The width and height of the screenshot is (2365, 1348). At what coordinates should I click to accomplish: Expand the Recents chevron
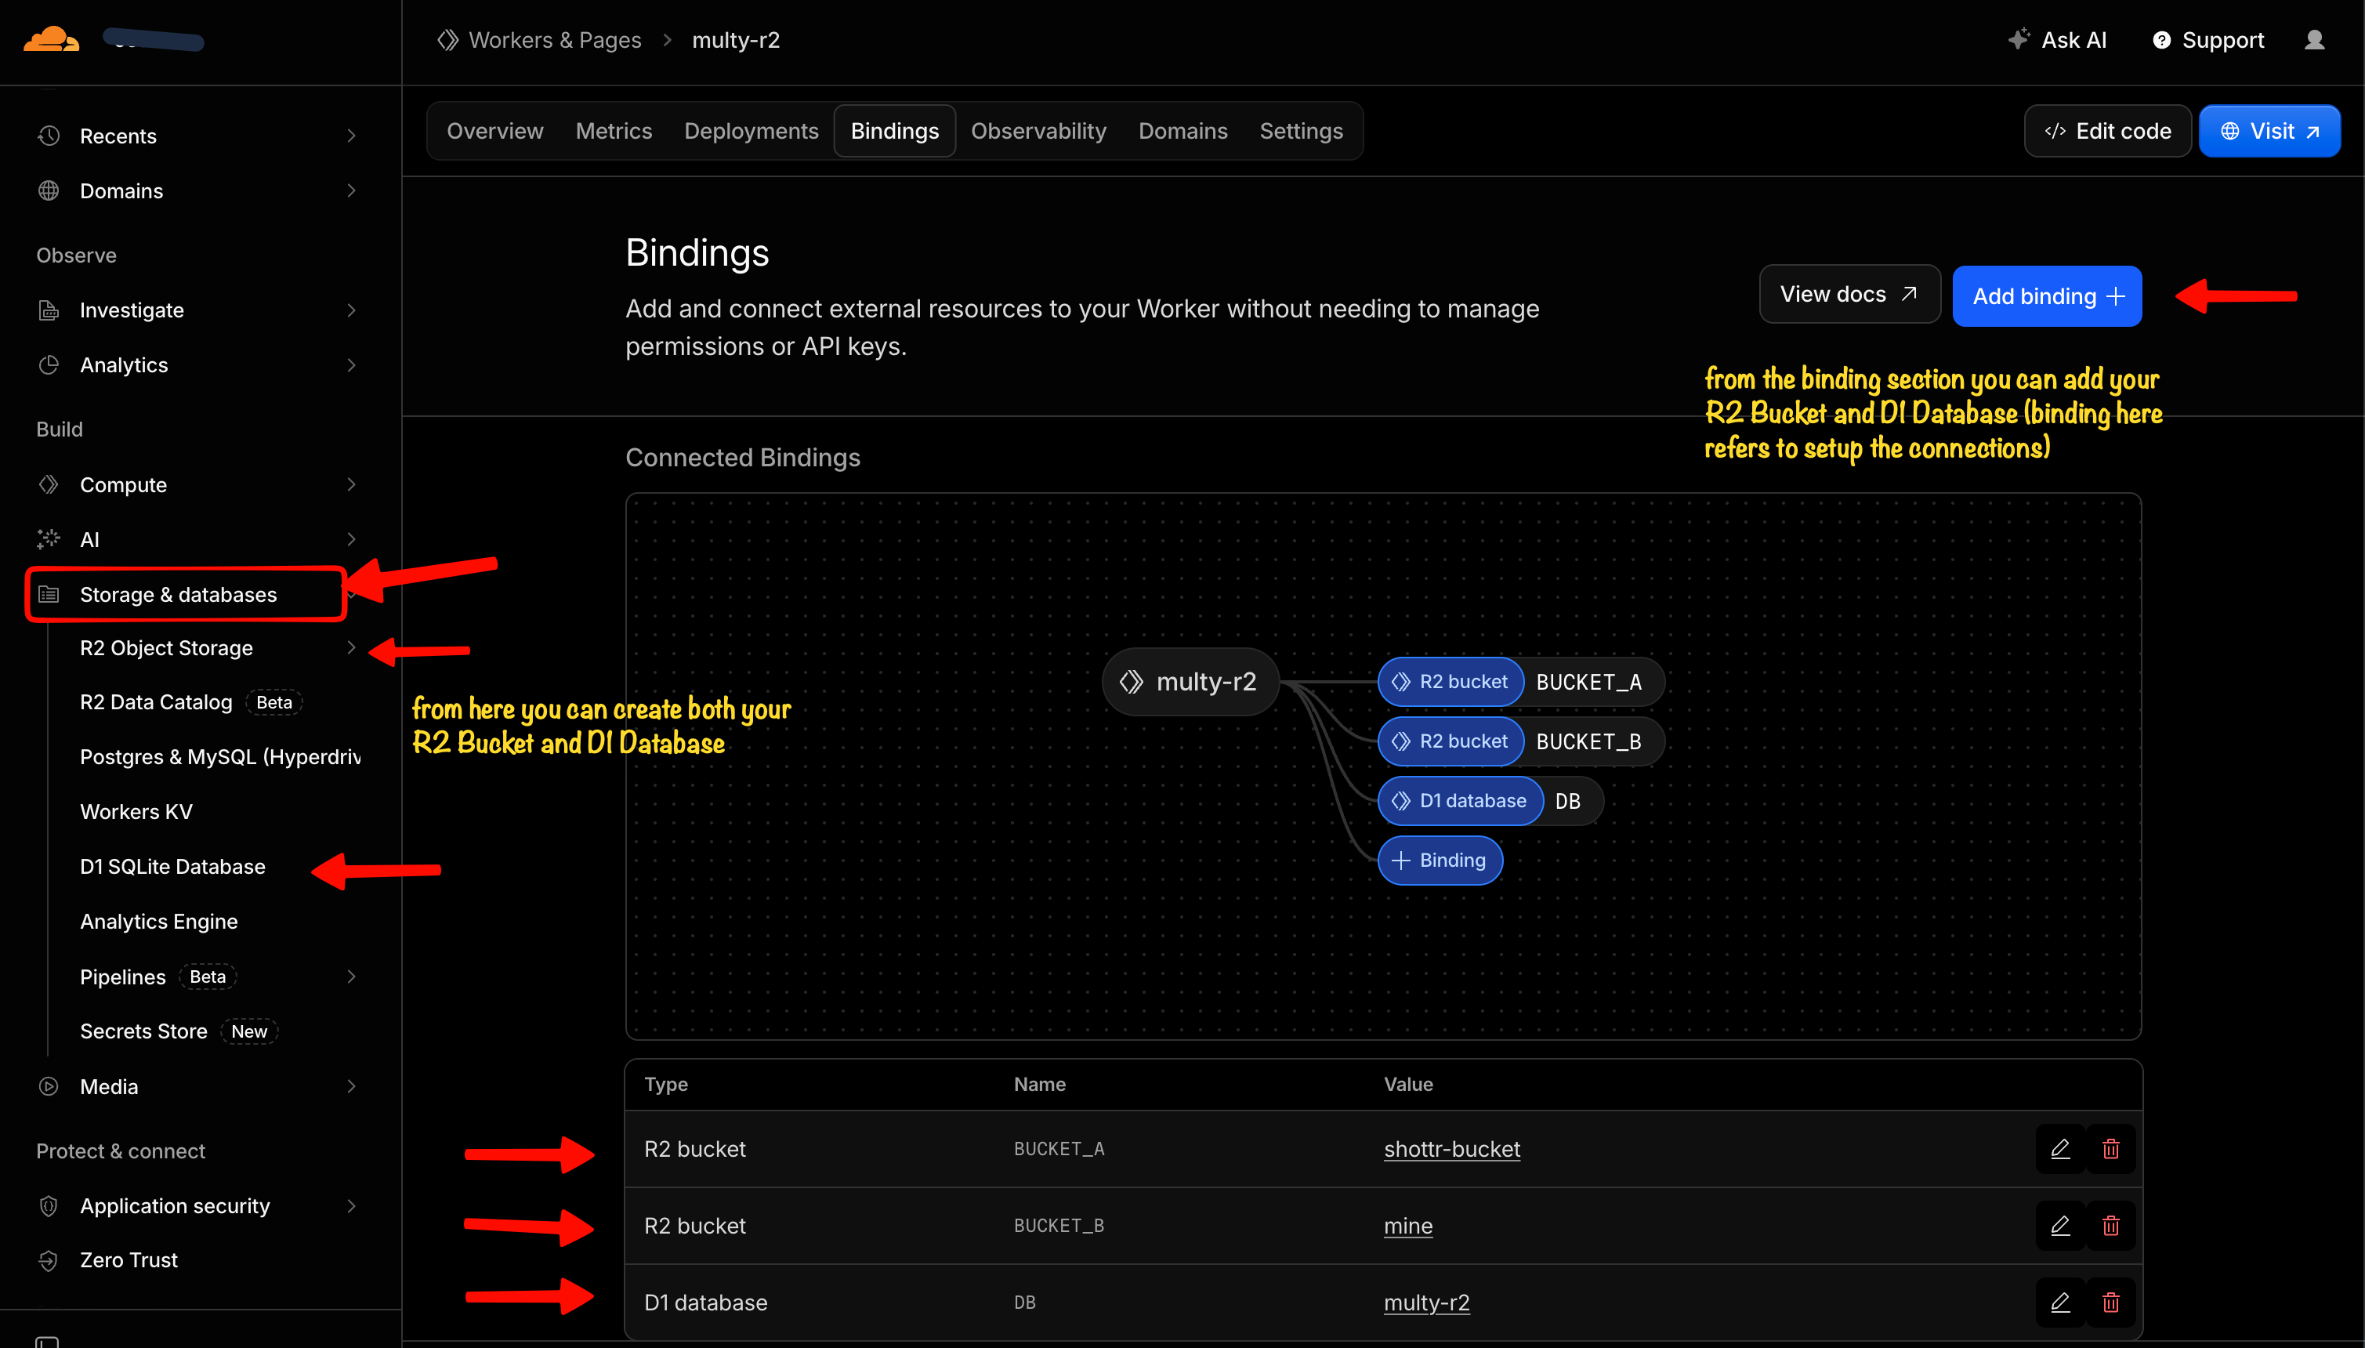[351, 136]
